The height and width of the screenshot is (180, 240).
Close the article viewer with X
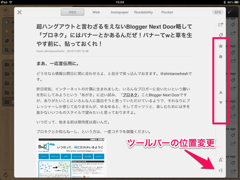pyautogui.click(x=19, y=12)
